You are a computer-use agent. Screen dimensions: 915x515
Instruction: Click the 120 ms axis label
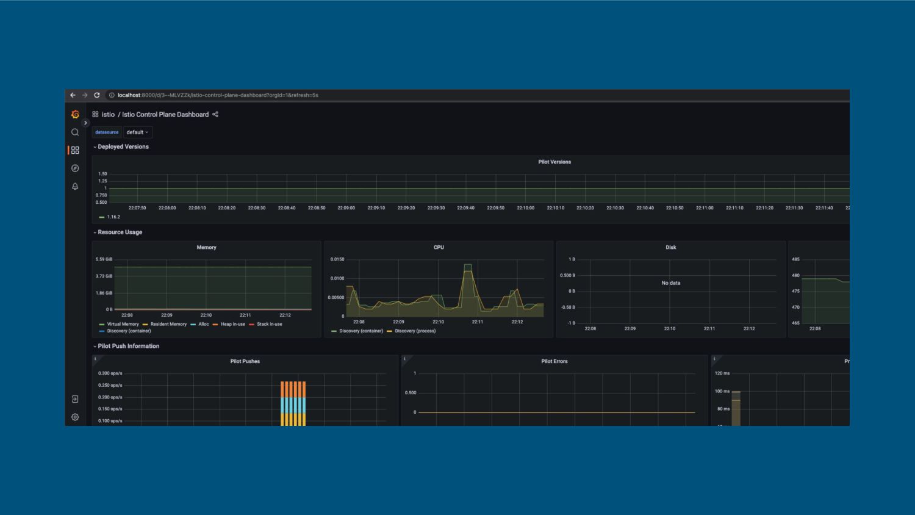point(722,373)
